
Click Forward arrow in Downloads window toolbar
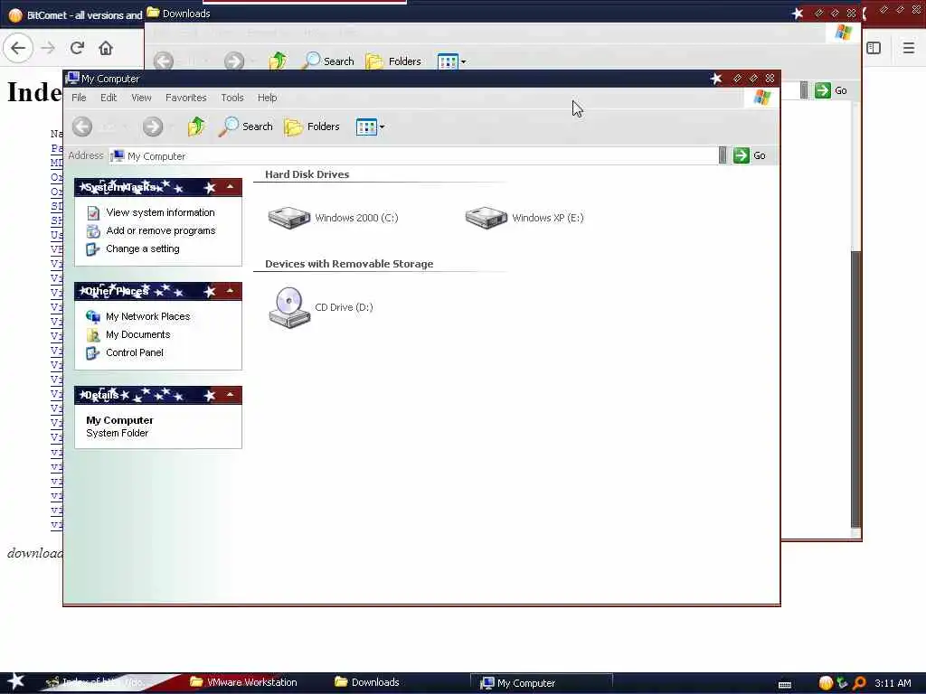pos(234,61)
